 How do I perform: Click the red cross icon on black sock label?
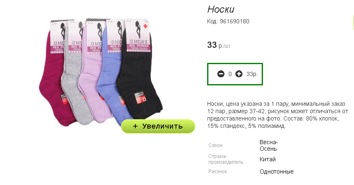145,26
